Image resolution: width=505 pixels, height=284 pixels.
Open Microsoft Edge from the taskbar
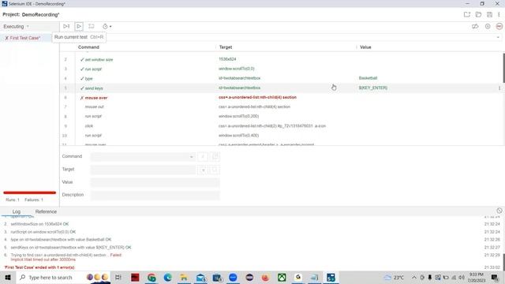(167, 277)
